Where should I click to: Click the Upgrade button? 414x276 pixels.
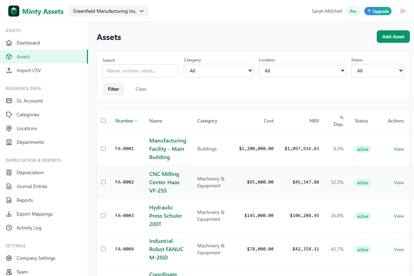(378, 11)
